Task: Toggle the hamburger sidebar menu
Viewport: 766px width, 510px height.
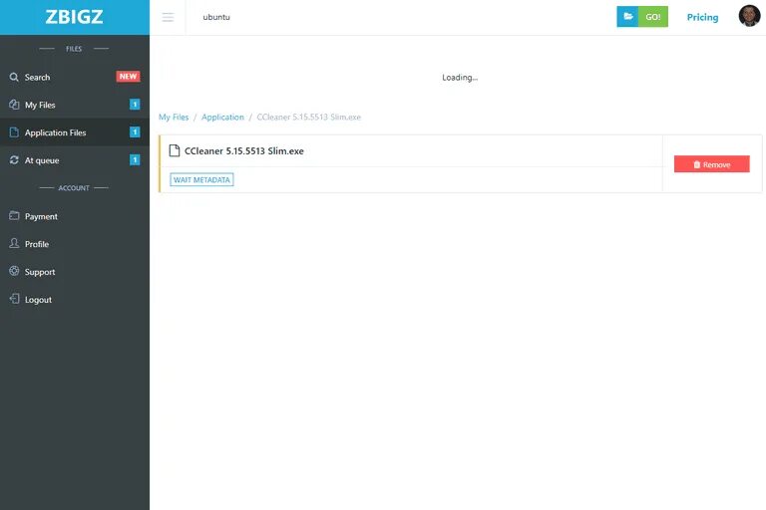Action: tap(168, 18)
